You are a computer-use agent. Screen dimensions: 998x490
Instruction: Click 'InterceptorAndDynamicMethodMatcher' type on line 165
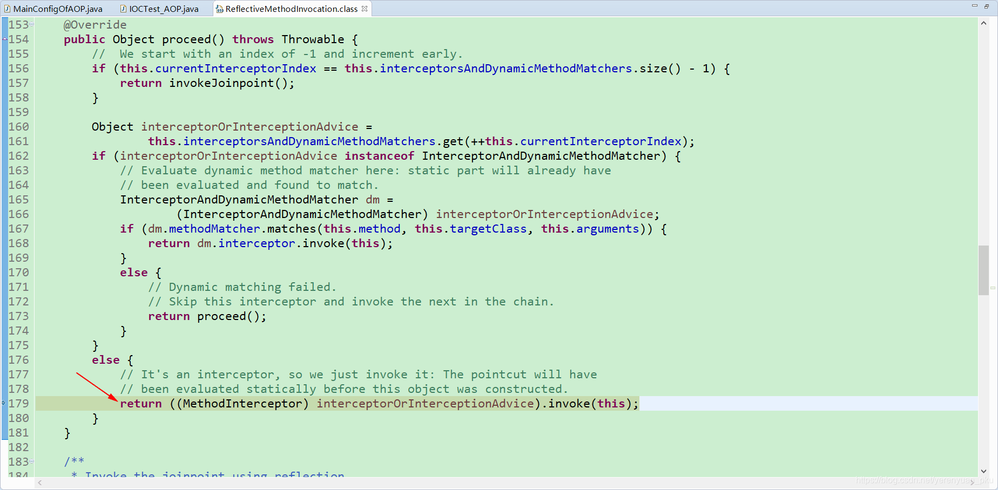click(239, 200)
